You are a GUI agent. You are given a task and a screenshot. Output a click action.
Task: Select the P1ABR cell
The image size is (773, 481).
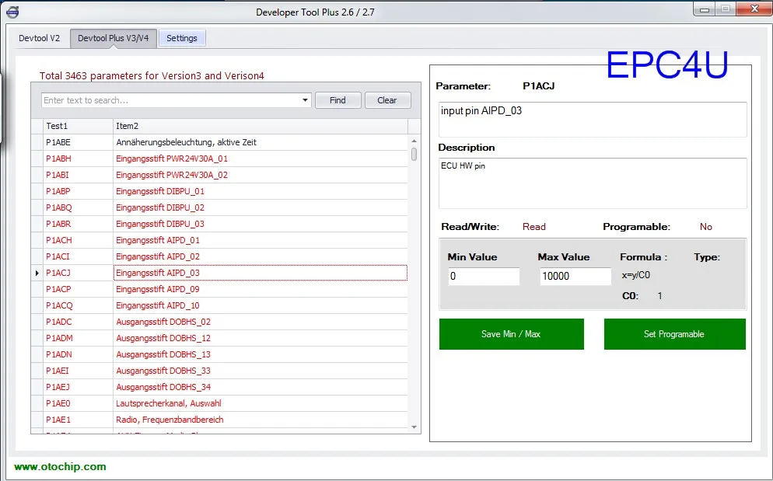tap(78, 224)
